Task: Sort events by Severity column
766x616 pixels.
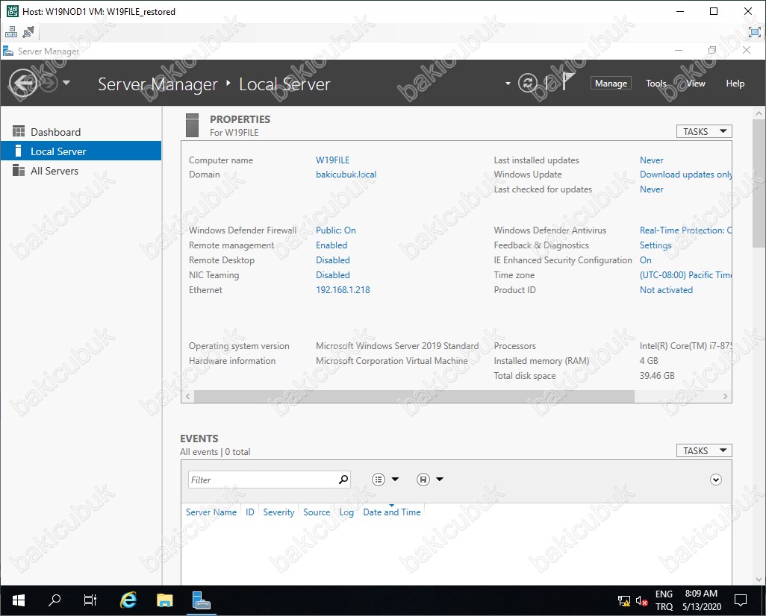Action: point(278,512)
